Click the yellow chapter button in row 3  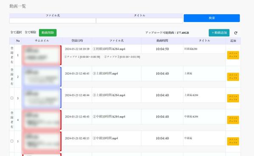(x=233, y=98)
